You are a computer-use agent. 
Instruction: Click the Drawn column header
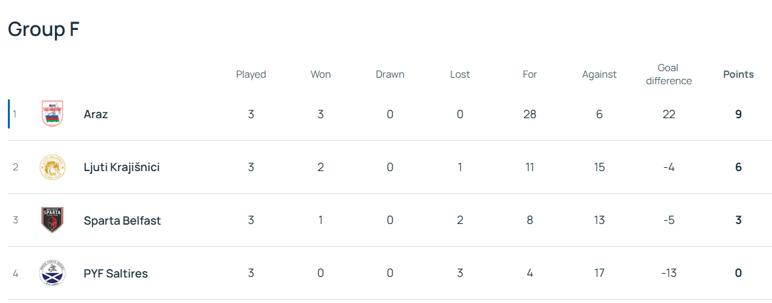click(390, 74)
